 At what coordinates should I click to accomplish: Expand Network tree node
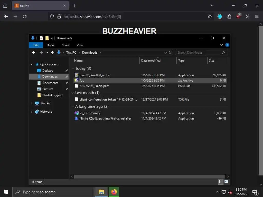[x=31, y=112]
